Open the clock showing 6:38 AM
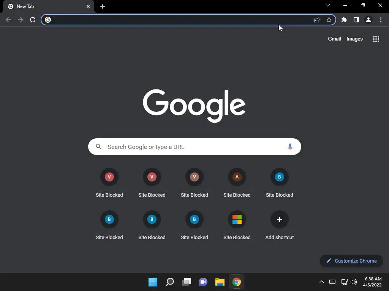The height and width of the screenshot is (291, 389). [x=372, y=282]
